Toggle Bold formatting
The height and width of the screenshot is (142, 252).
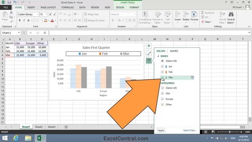pyautogui.click(x=20, y=21)
